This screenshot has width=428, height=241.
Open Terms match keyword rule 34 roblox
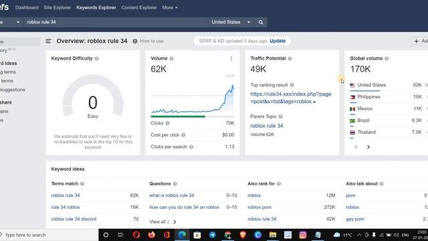66,207
